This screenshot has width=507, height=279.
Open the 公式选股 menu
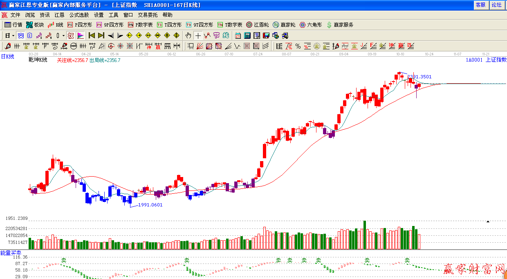click(79, 15)
